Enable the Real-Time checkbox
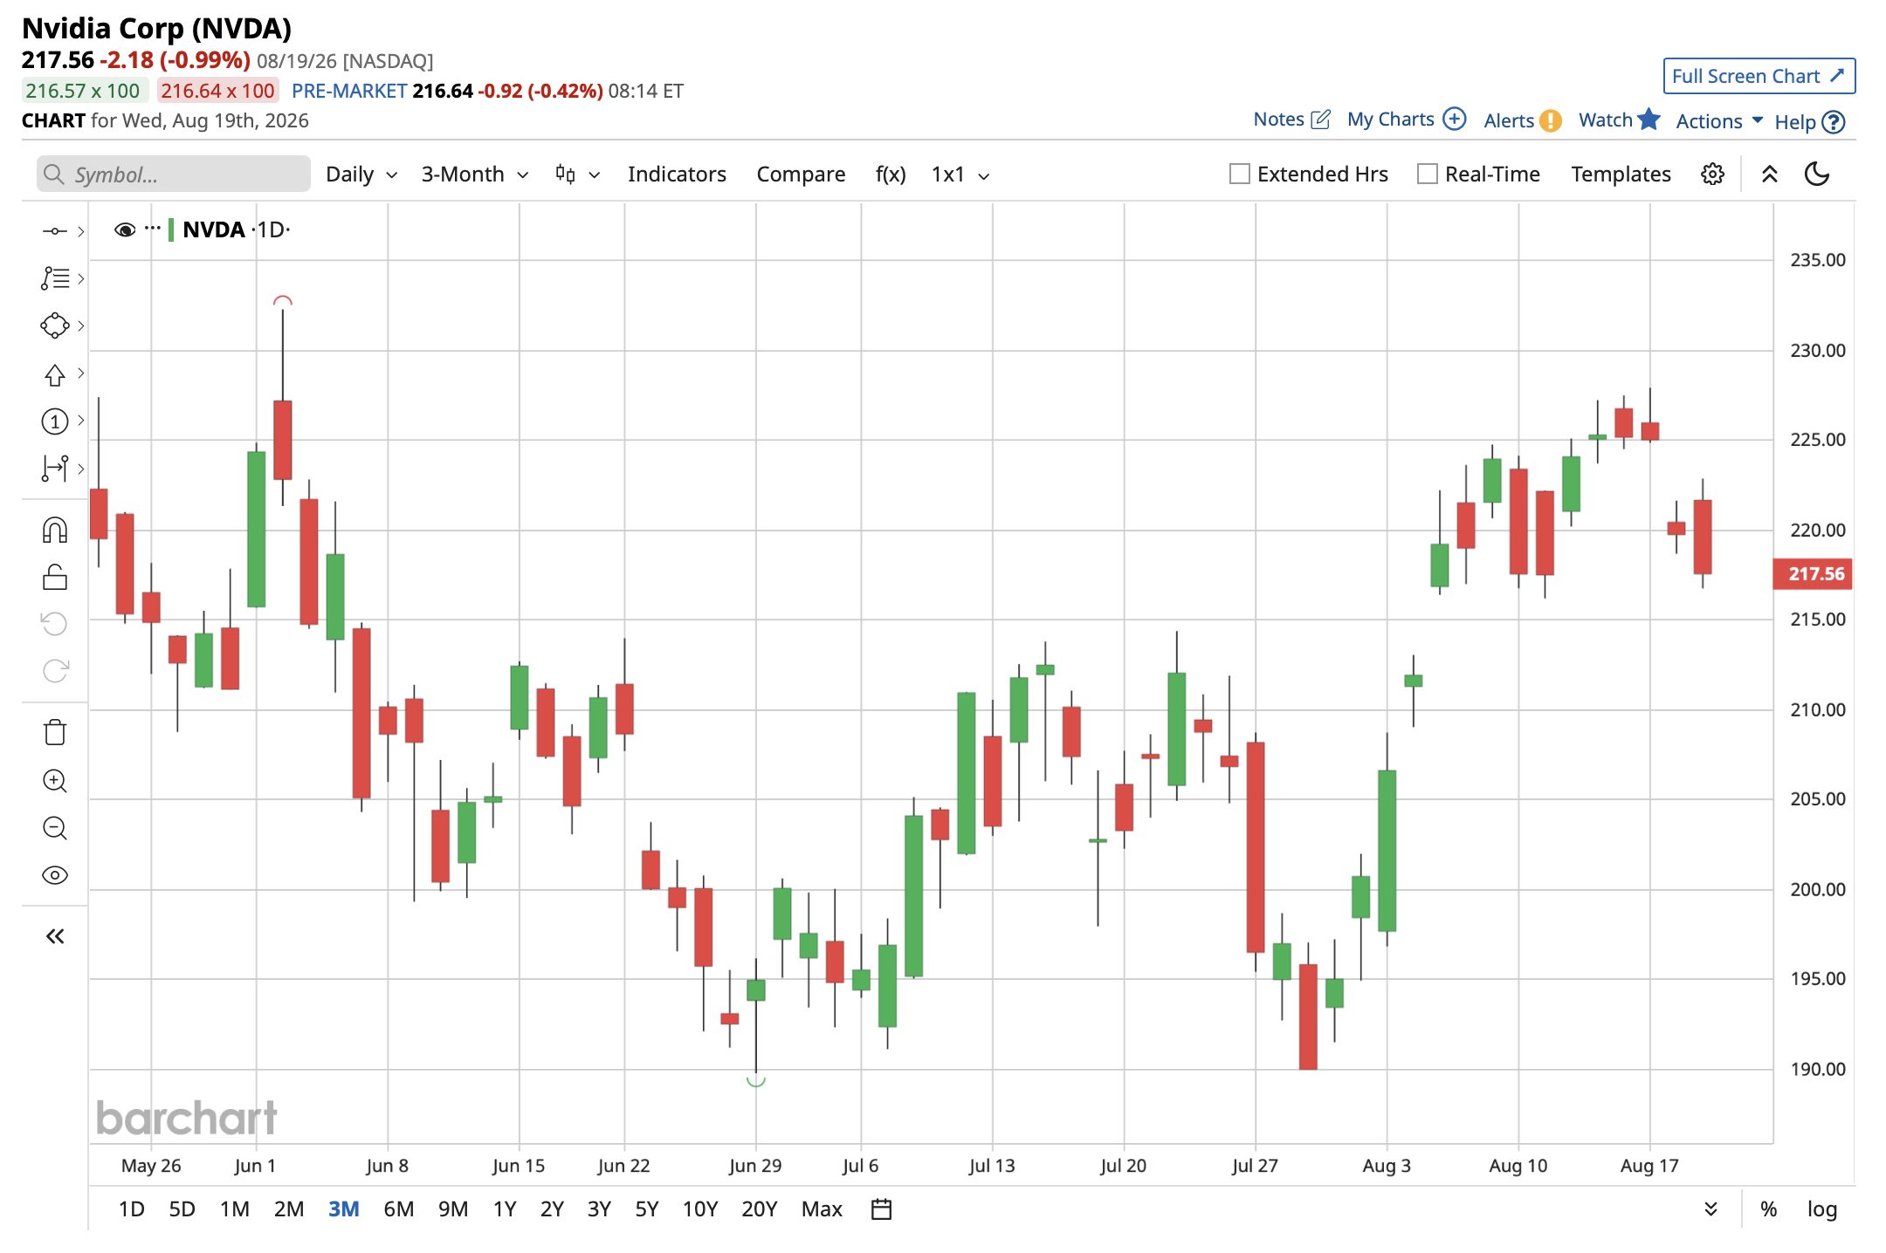This screenshot has height=1253, width=1886. coord(1427,175)
